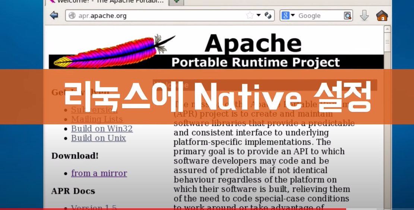Open the downloads arrow icon
This screenshot has height=210, width=414.
click(x=364, y=15)
